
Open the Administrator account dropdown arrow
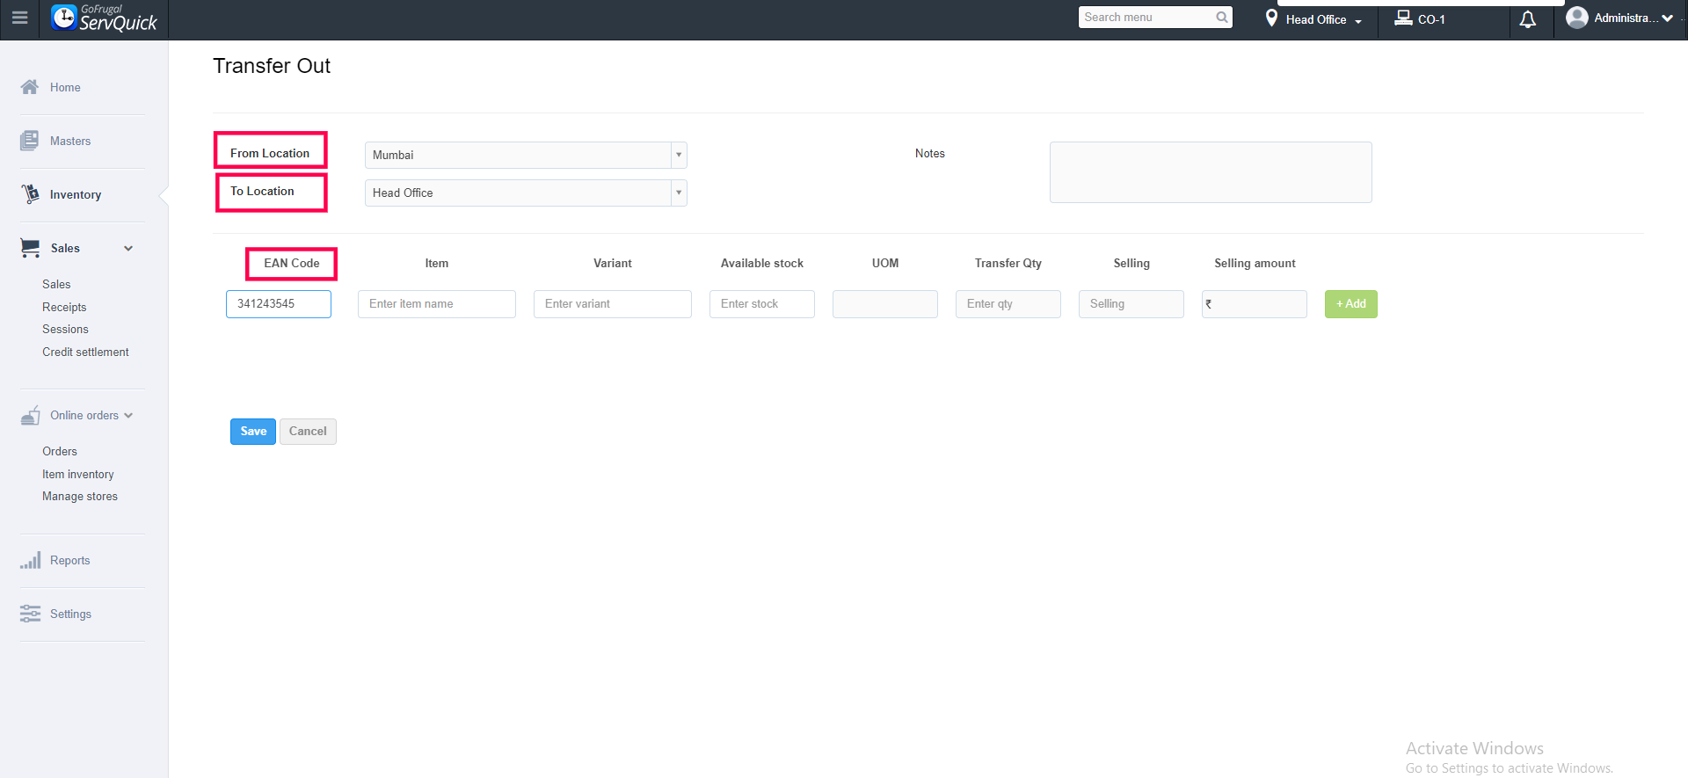(1667, 18)
